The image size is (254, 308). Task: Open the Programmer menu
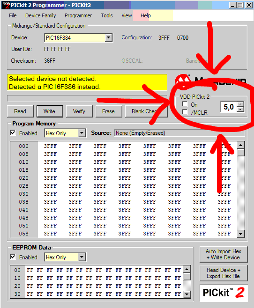pos(78,15)
